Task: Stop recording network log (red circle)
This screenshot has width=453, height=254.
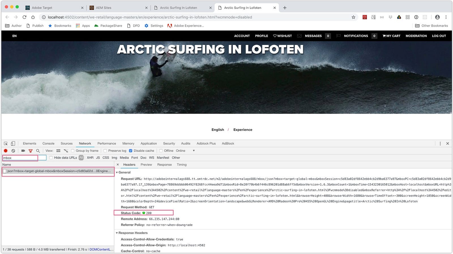Action: pos(6,151)
